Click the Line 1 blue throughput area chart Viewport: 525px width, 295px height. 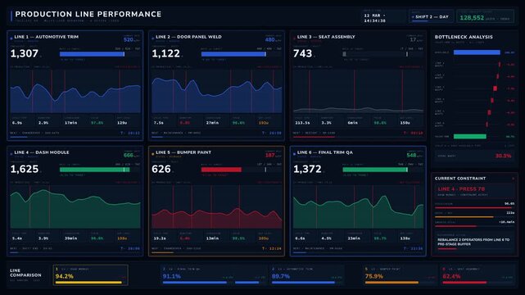pos(75,92)
